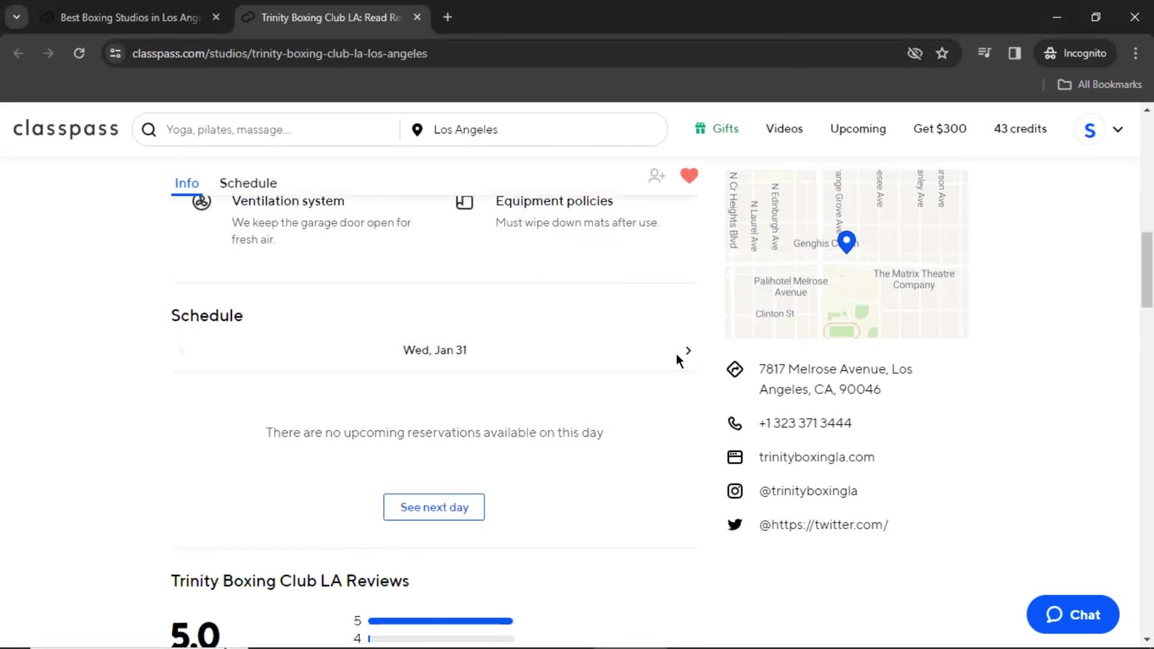Close the Trinity Boxing Club tab

pyautogui.click(x=417, y=17)
